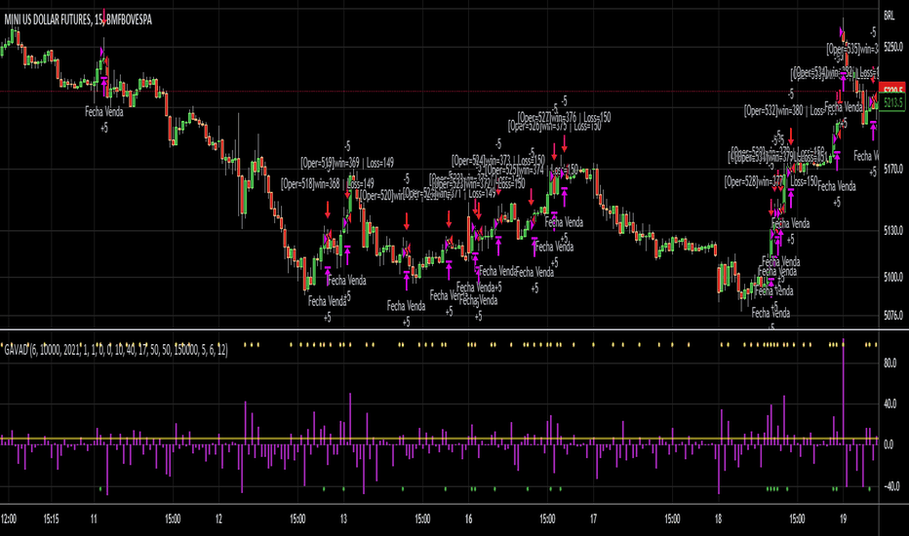Viewport: 909px width, 536px height.
Task: Select the BRL currency label
Action: 889,16
